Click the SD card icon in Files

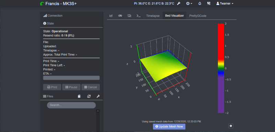click(x=79, y=96)
